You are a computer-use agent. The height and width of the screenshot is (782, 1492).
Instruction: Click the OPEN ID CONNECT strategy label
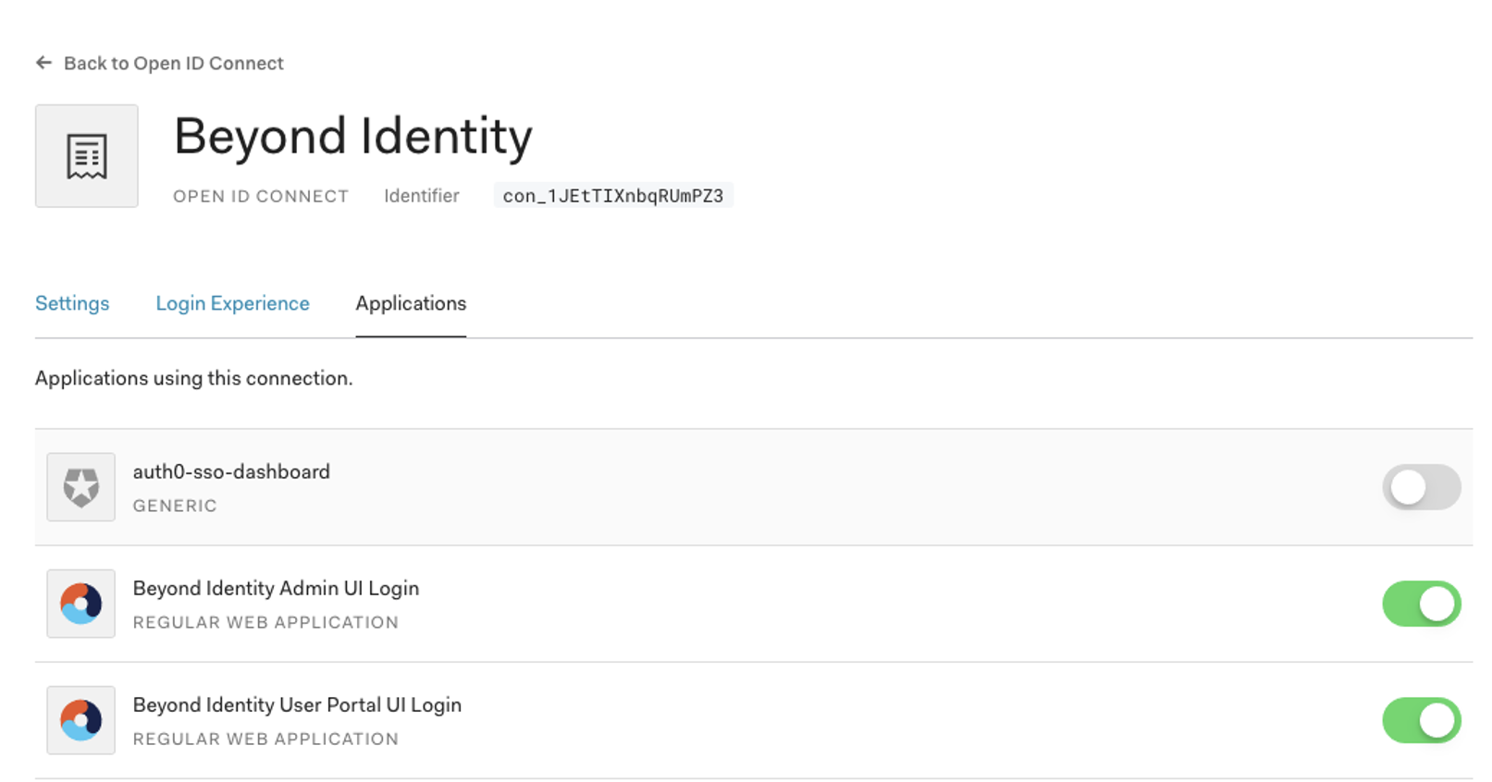coord(261,196)
